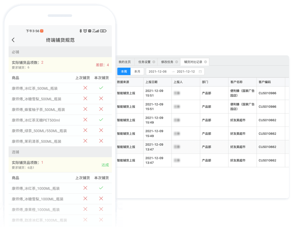The width and height of the screenshot is (294, 227).
Task: Click the 客户名称 column header
Action: point(236,82)
